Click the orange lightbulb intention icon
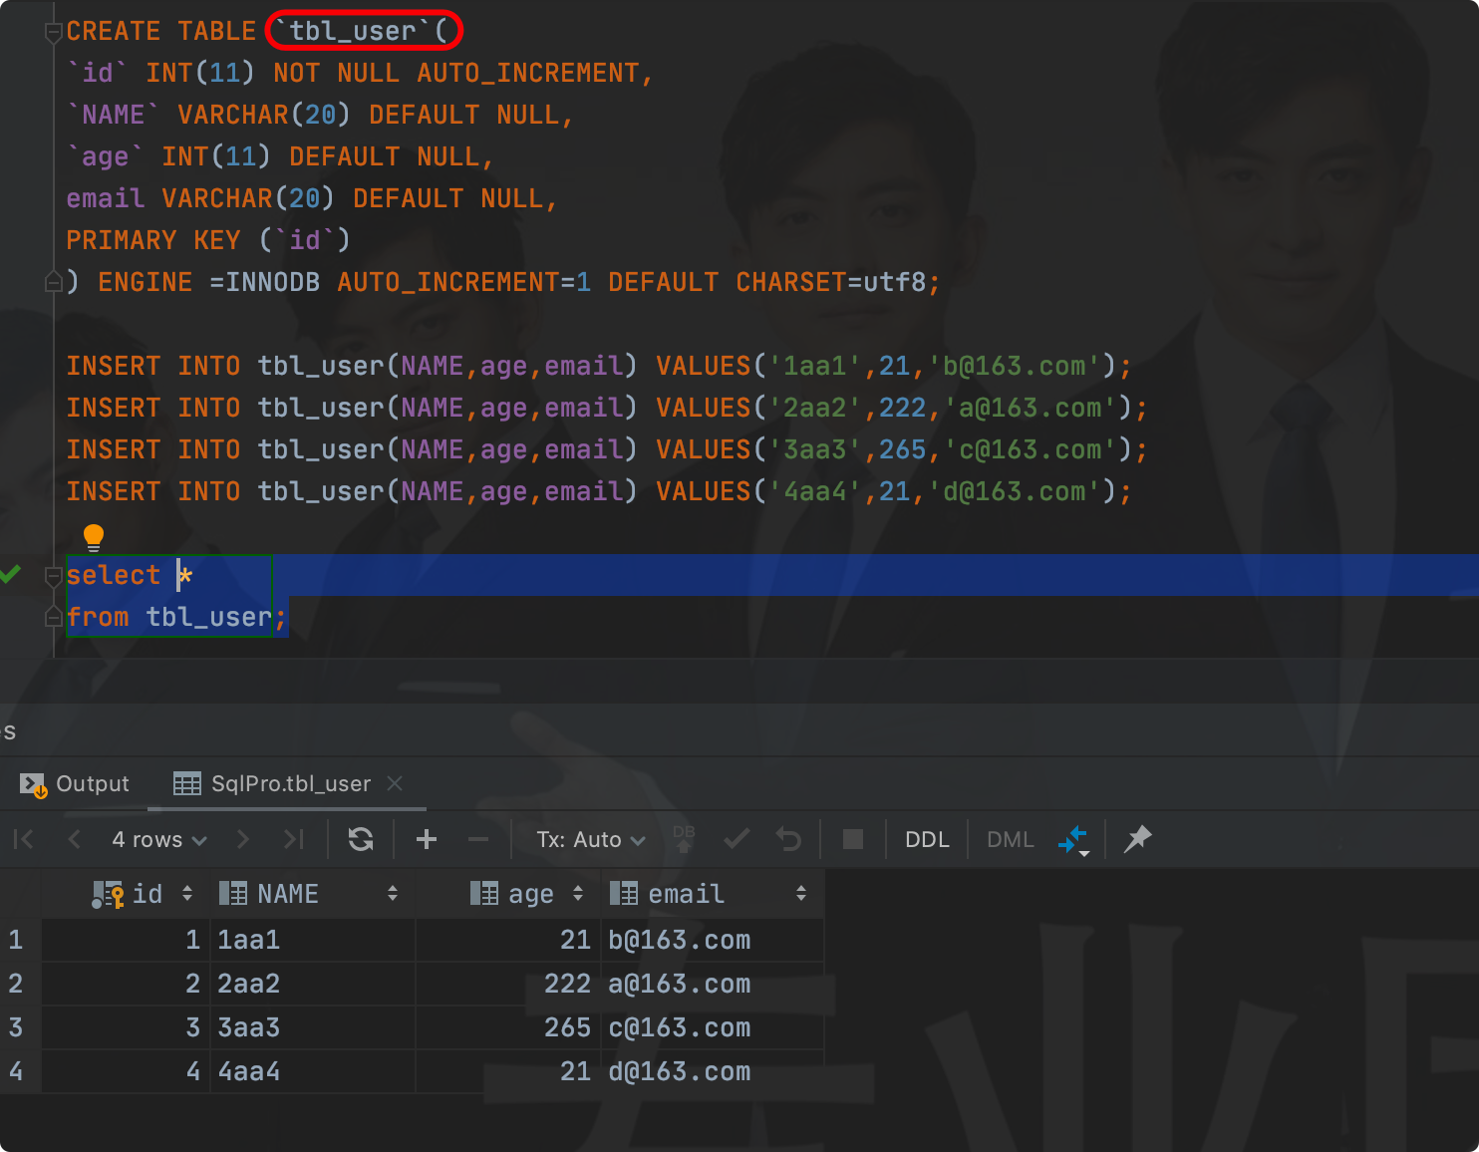The height and width of the screenshot is (1152, 1479). [93, 537]
